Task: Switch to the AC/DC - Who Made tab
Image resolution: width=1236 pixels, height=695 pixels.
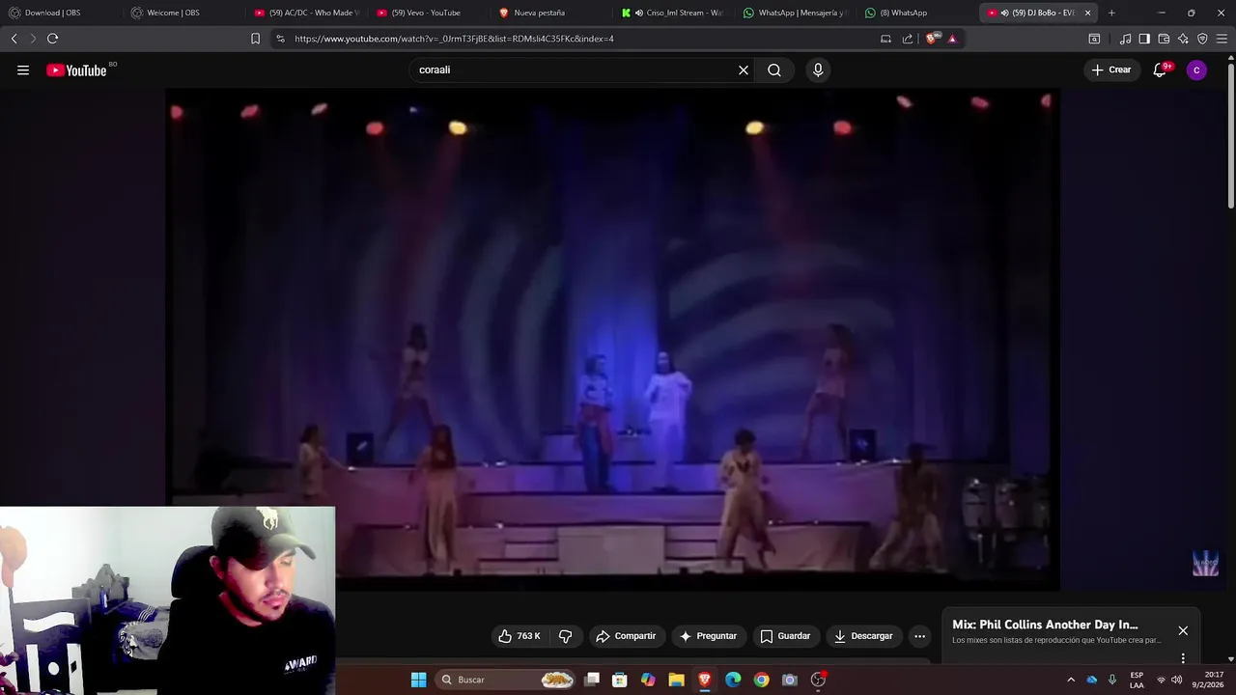Action: [x=304, y=13]
